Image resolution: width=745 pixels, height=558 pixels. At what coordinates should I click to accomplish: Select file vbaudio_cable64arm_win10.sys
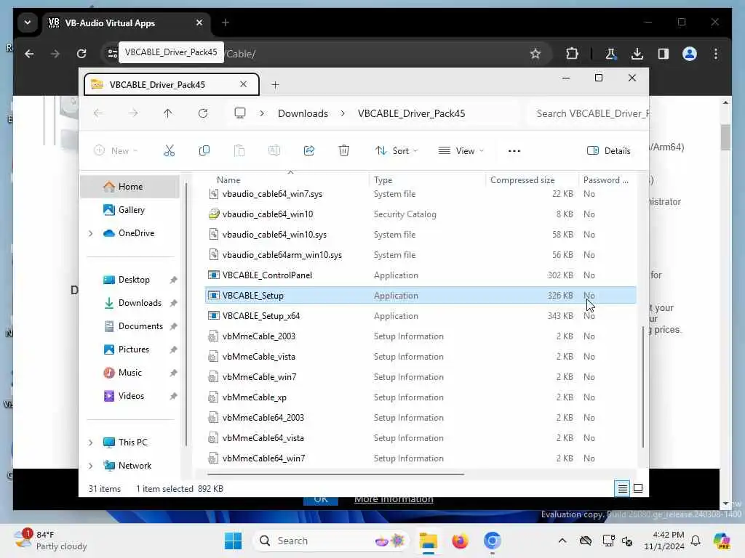pyautogui.click(x=421, y=255)
